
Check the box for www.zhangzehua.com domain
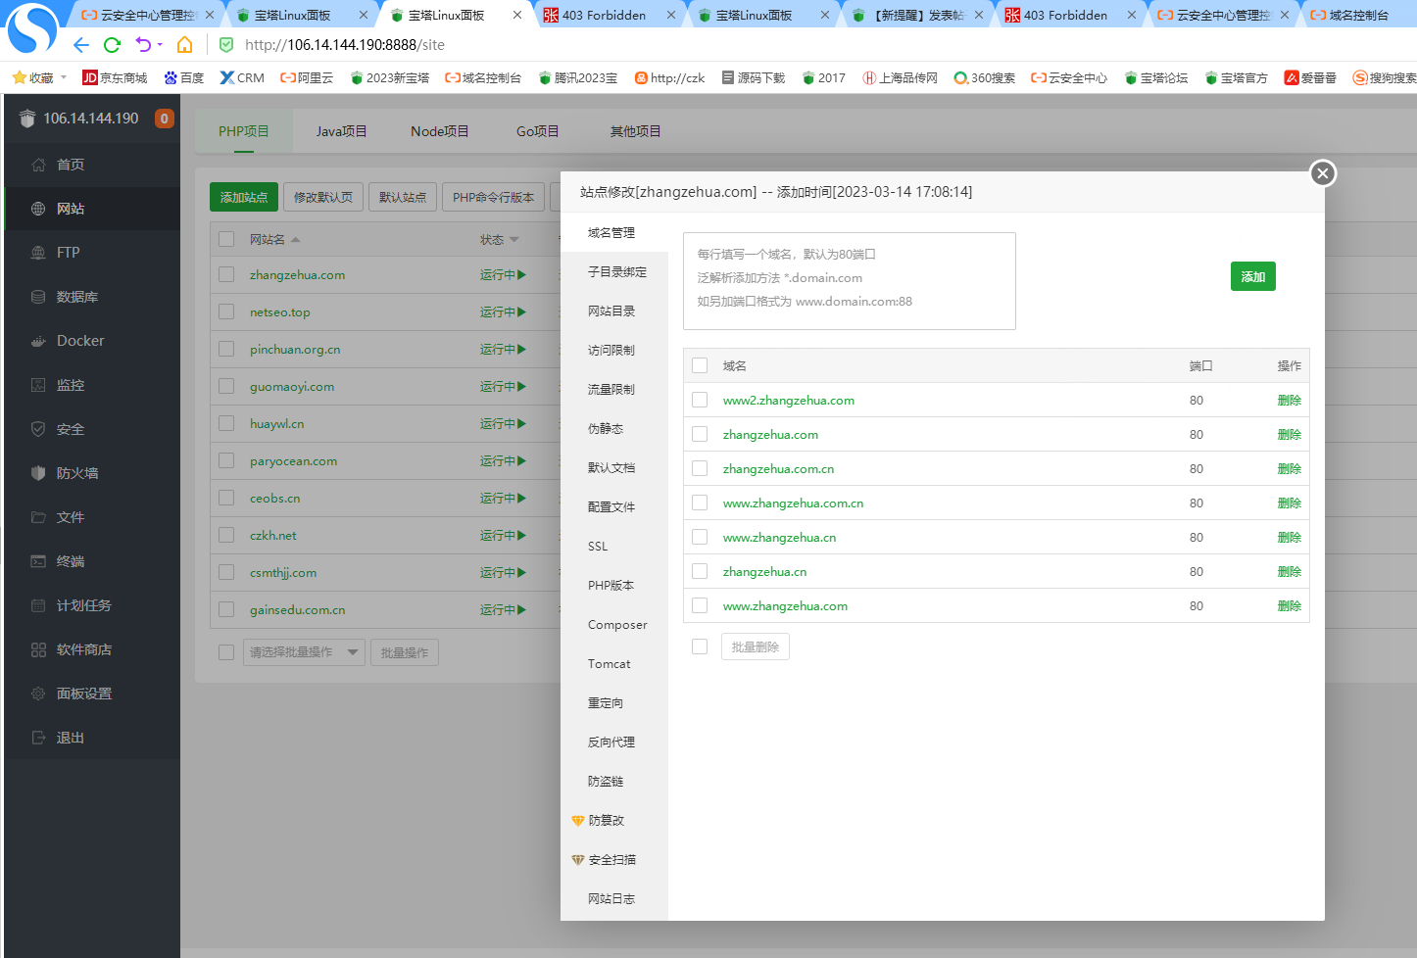(700, 605)
